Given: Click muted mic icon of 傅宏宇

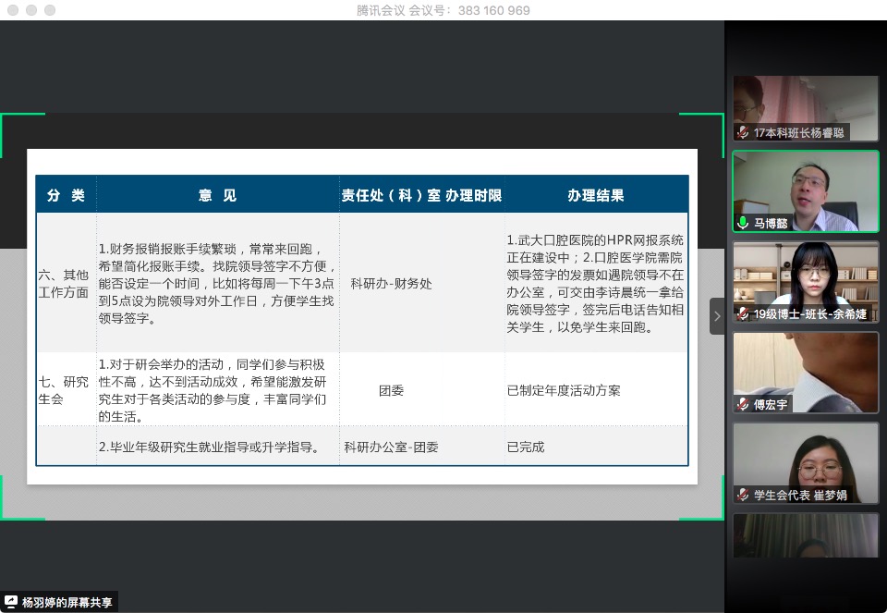Looking at the screenshot, I should click(x=743, y=404).
